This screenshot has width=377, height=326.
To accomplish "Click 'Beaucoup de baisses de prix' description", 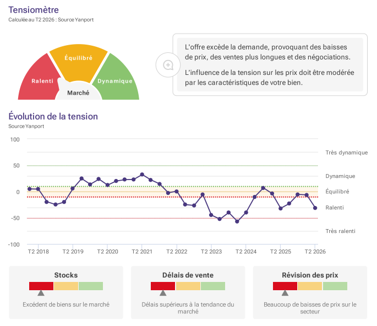I will coord(310,308).
